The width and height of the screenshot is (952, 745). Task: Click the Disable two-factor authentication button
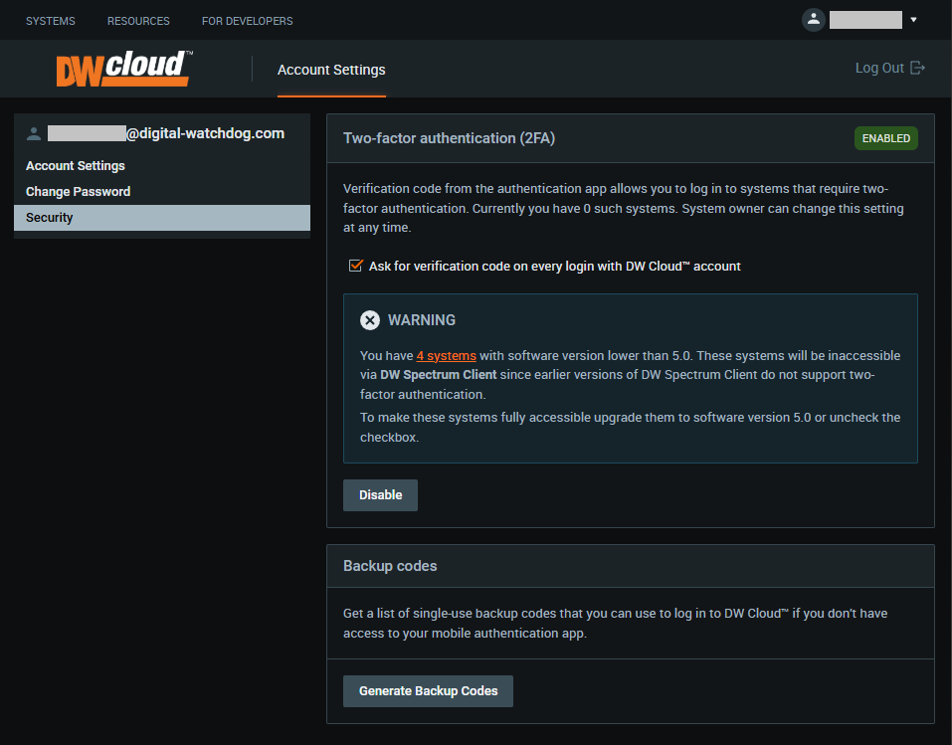tap(380, 495)
